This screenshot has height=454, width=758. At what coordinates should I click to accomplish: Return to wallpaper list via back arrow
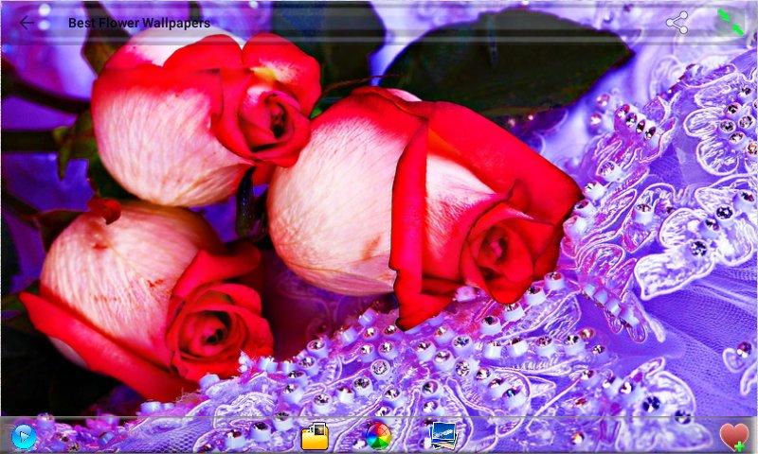pos(26,23)
